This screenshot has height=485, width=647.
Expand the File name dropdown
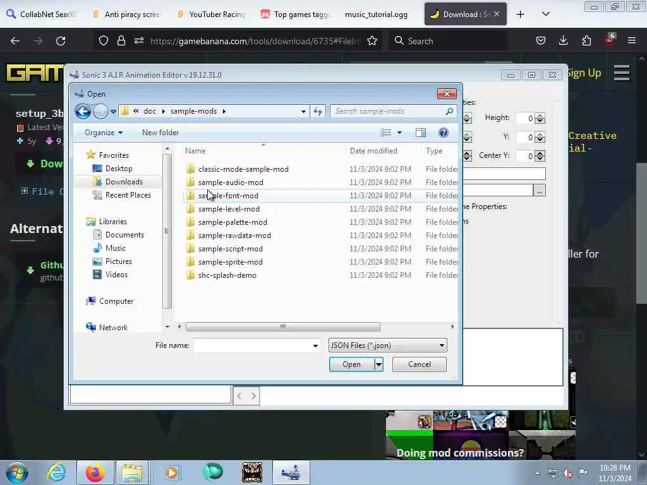315,345
